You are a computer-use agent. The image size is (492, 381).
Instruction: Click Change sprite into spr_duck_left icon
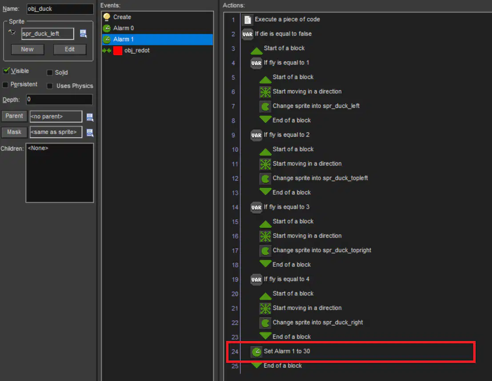coord(265,106)
